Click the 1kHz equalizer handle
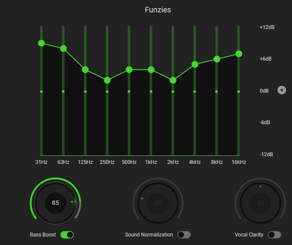This screenshot has width=292, height=245. (x=151, y=70)
